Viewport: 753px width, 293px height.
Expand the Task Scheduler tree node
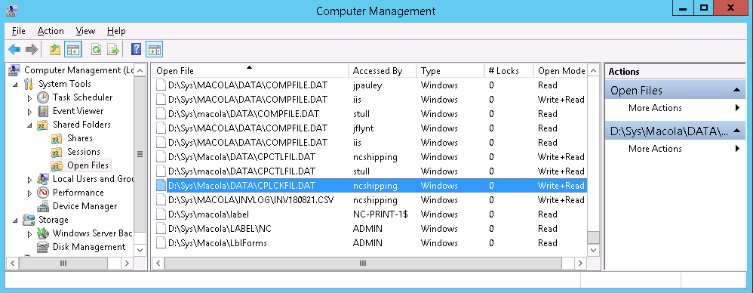pos(29,98)
